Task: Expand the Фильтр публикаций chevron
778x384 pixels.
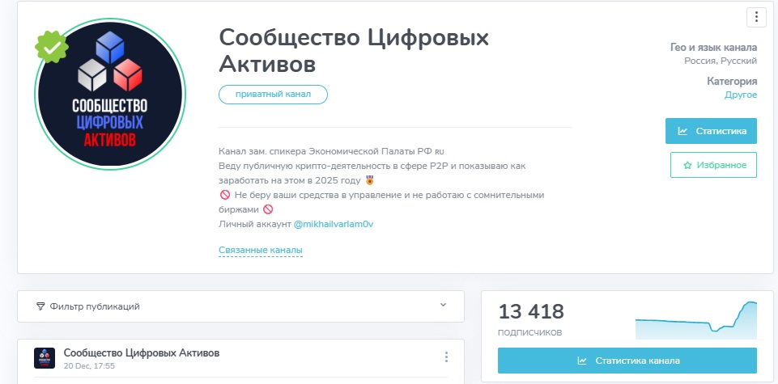Action: 443,306
